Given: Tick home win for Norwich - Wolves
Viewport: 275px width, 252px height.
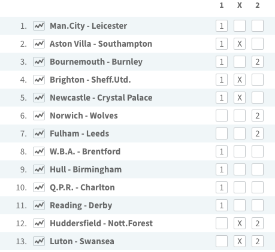Looking at the screenshot, I should click(x=222, y=116).
